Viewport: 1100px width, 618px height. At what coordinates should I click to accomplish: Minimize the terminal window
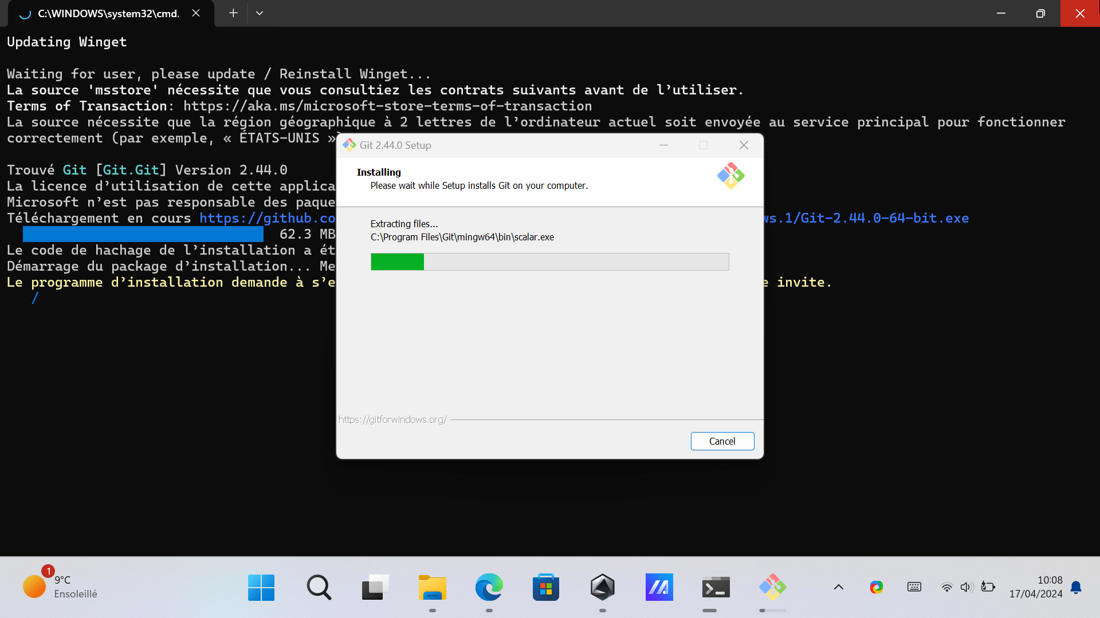pos(1001,13)
